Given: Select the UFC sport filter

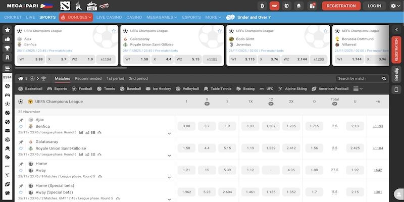Looking at the screenshot, I should pos(267,89).
